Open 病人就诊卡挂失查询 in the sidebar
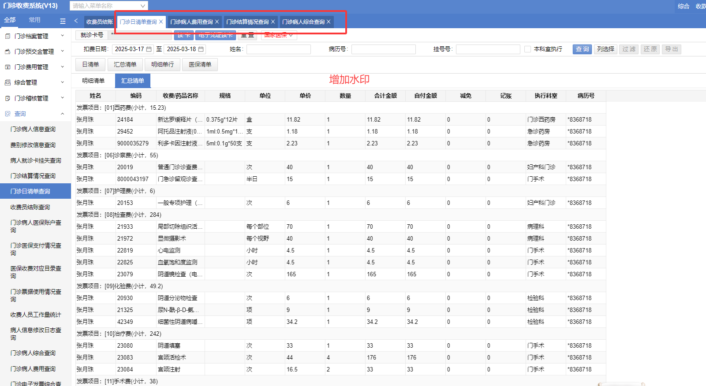 [36, 160]
